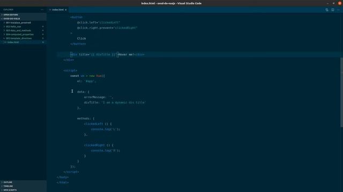Click the EXPLORER panel title

coord(9,10)
